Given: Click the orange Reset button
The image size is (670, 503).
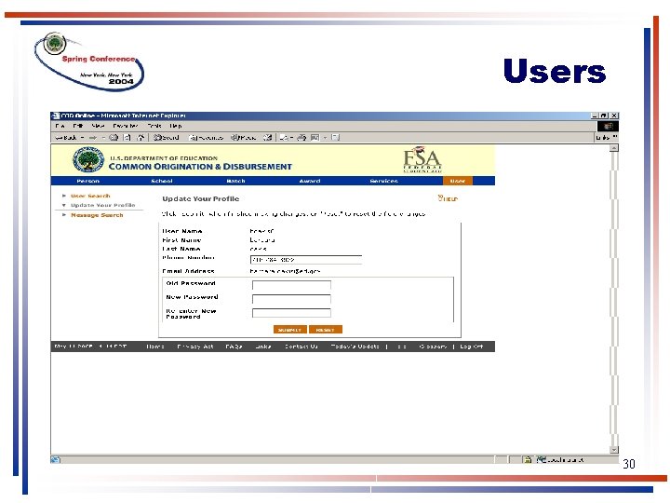Looking at the screenshot, I should (x=326, y=330).
